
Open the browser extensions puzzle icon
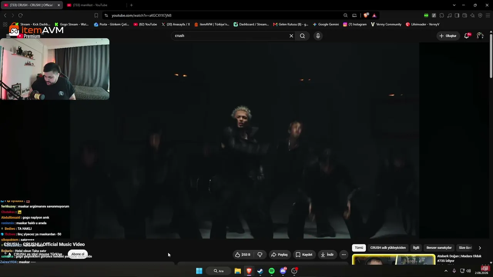click(x=442, y=15)
